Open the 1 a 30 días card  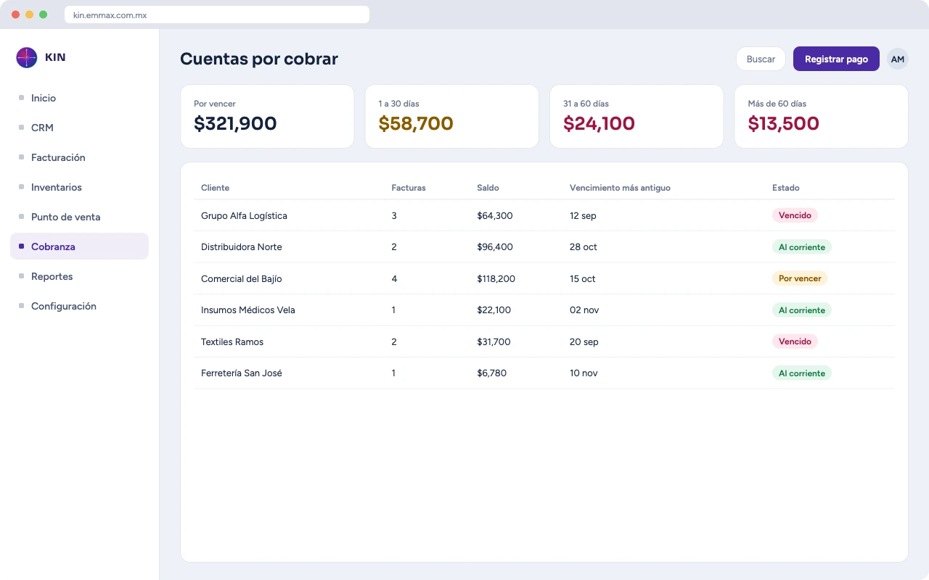(451, 117)
